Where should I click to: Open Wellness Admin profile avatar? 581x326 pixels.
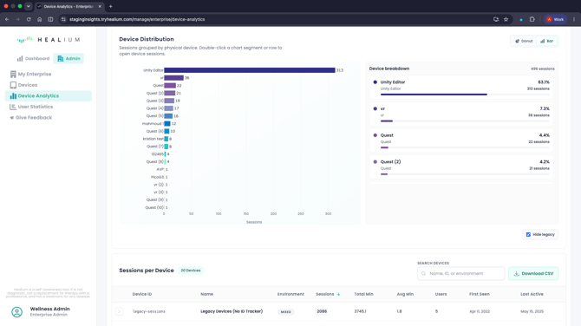[16, 312]
